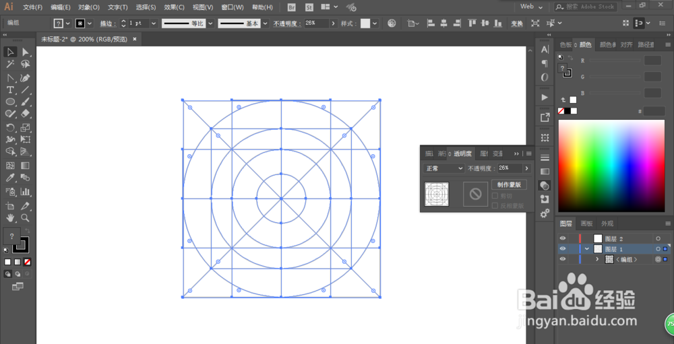Click the Recolor Artwork wheel icon

(392, 24)
